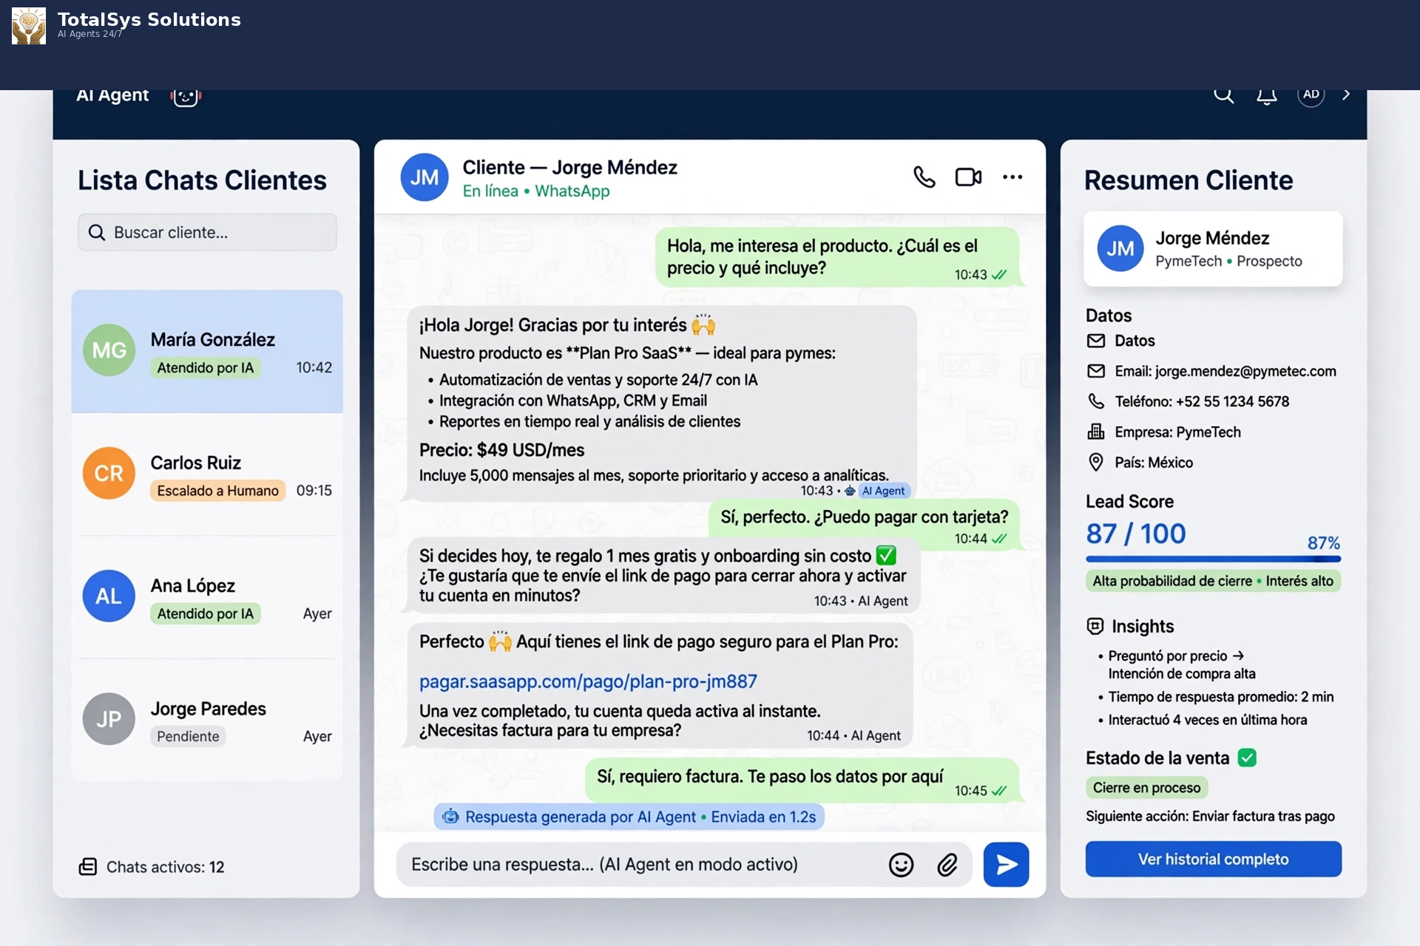Open Carlos Ruiz conversation

(207, 474)
